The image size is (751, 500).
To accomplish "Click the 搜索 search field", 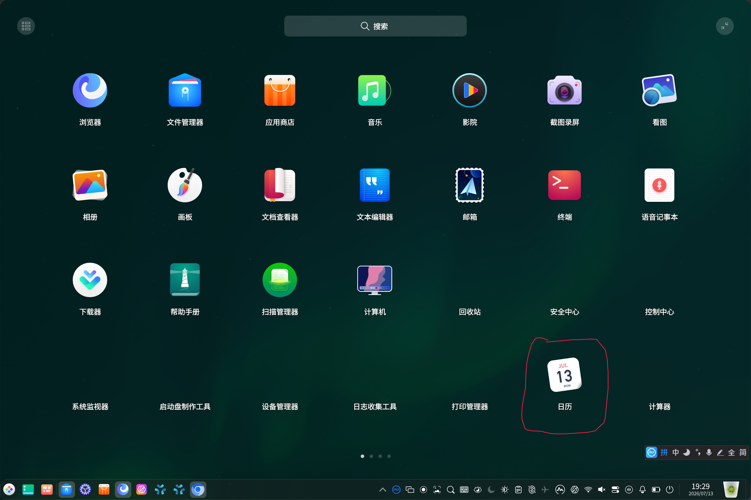I will [375, 26].
